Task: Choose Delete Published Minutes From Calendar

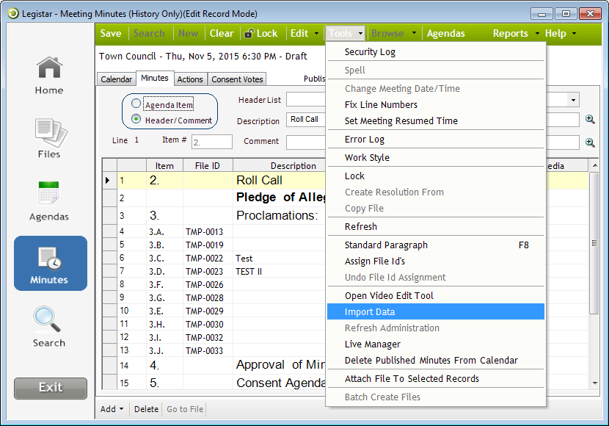Action: tap(436, 361)
